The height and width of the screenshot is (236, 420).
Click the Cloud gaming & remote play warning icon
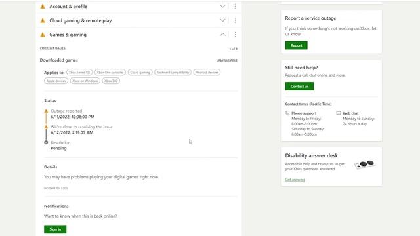click(x=43, y=20)
